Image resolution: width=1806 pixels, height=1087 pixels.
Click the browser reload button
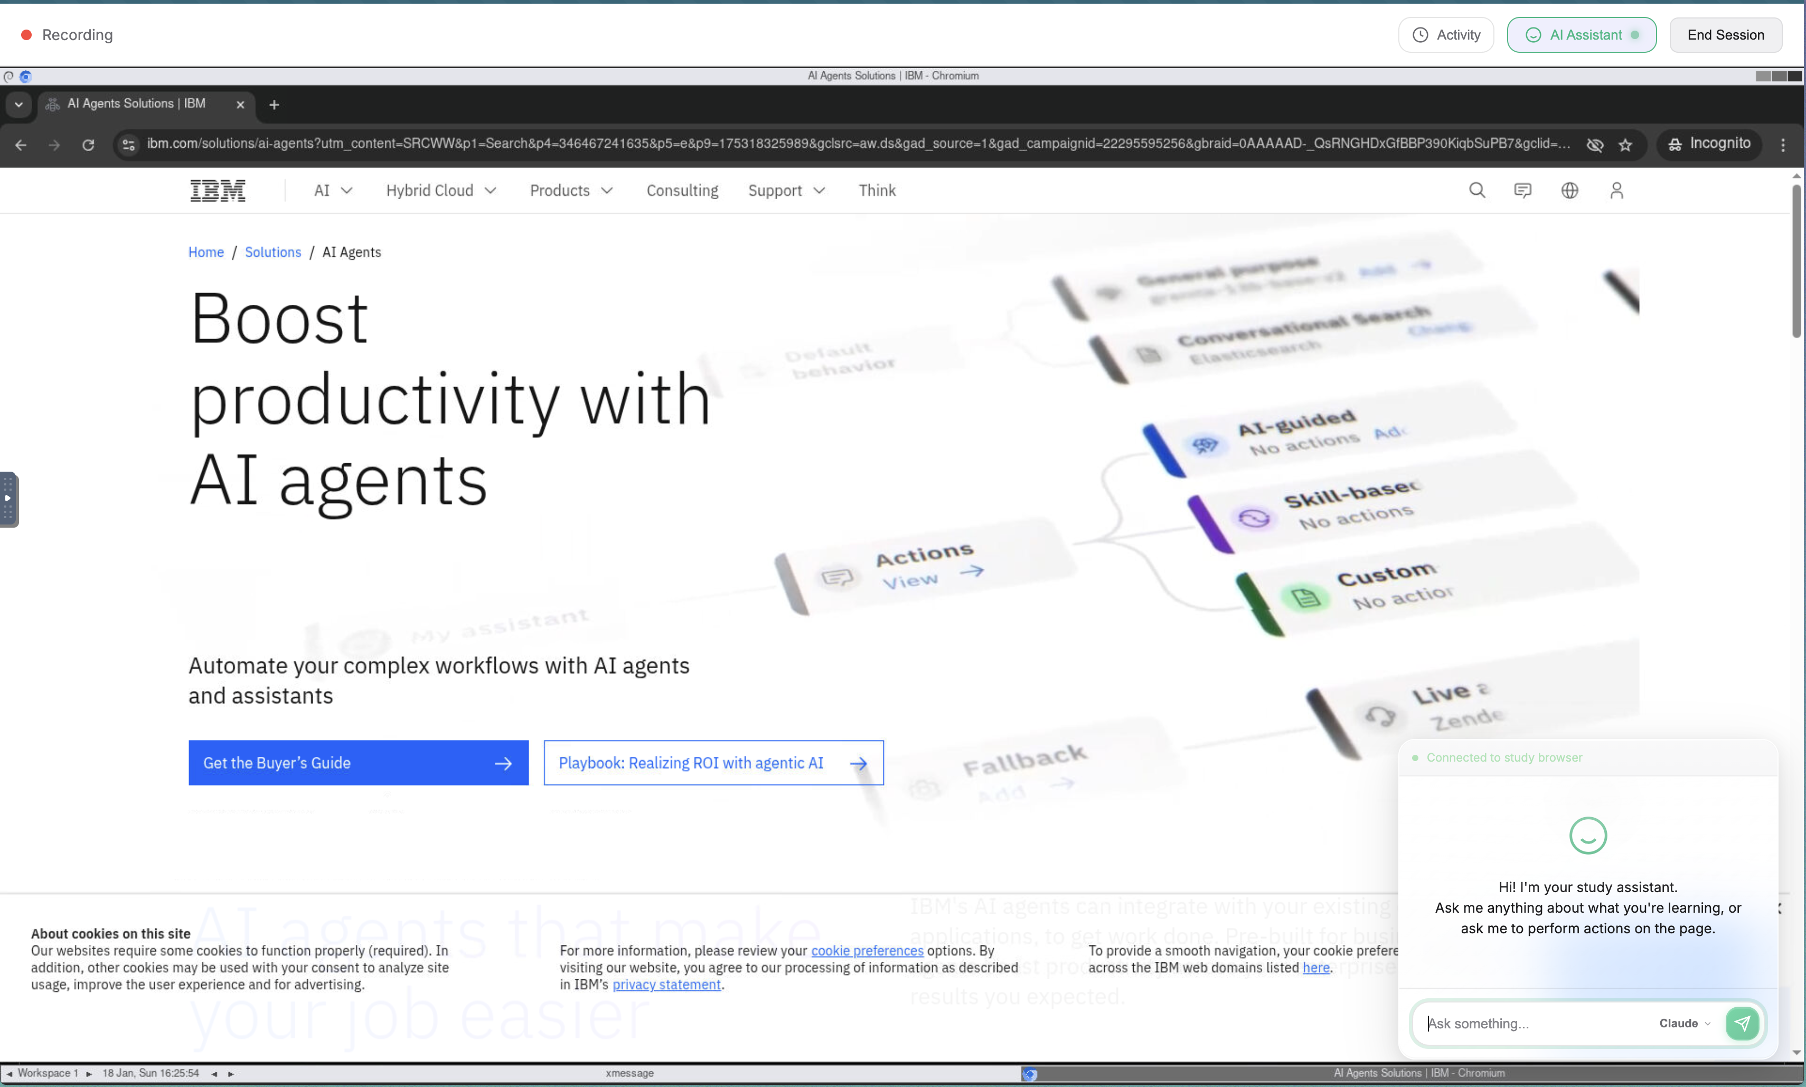click(x=88, y=145)
